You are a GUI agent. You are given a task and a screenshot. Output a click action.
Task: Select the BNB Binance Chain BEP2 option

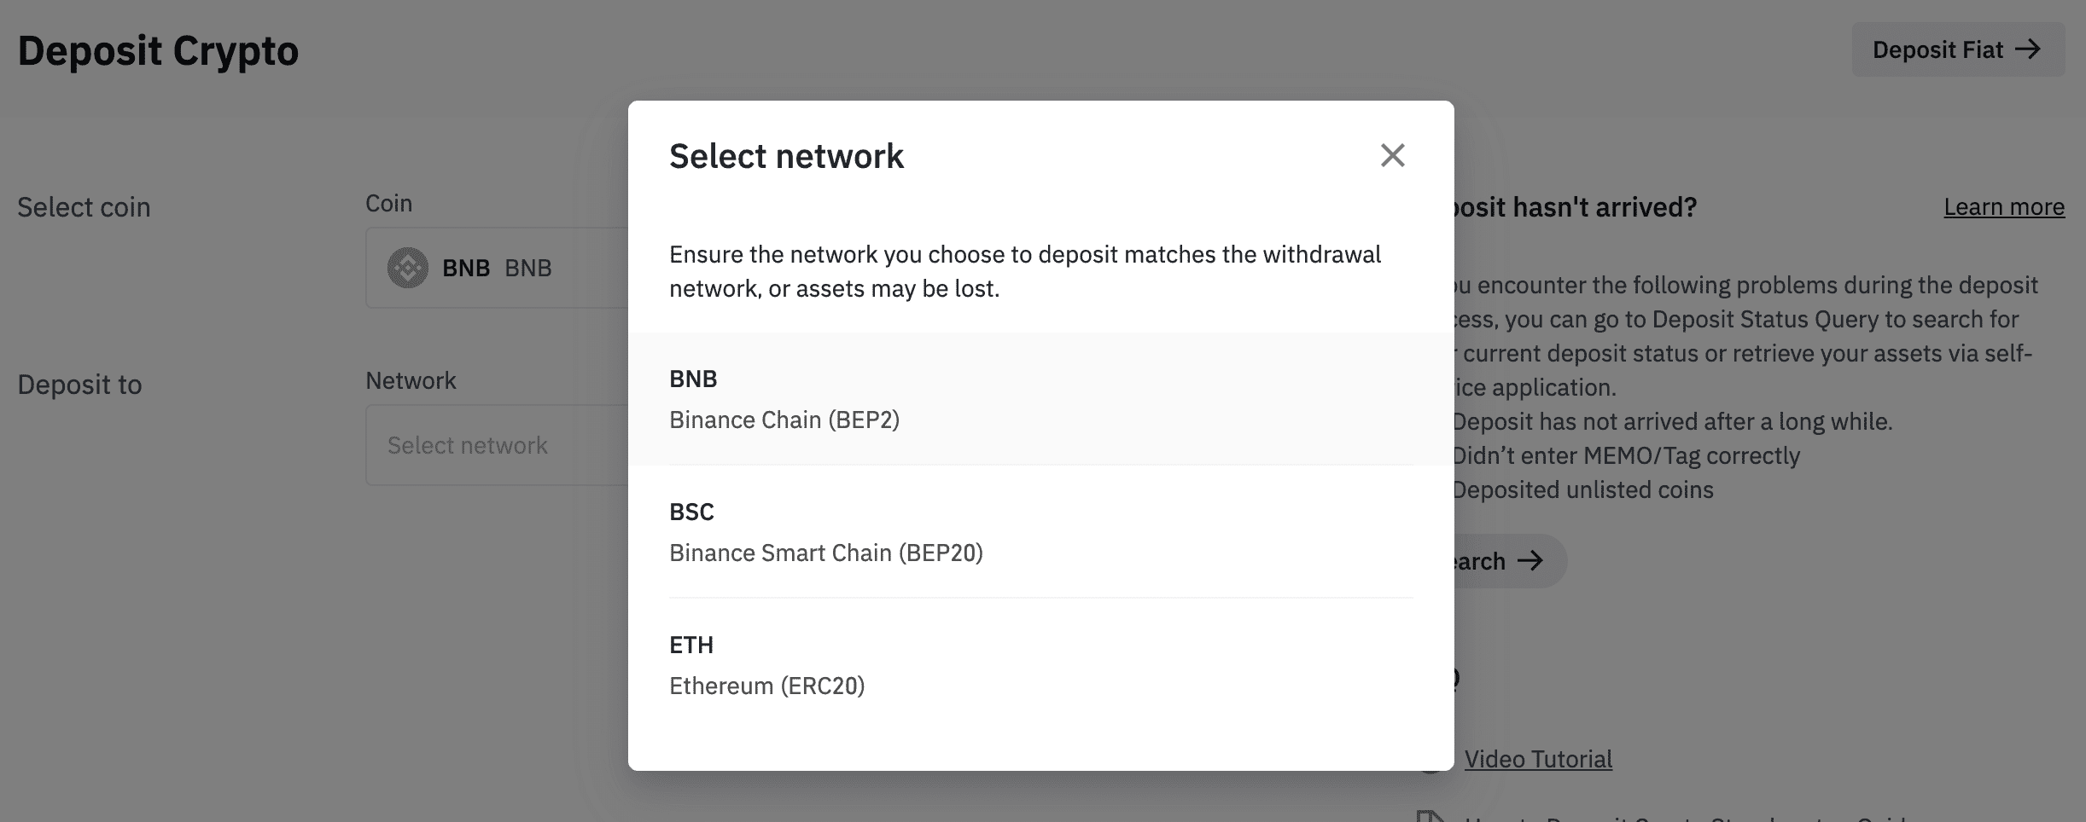(x=1040, y=399)
